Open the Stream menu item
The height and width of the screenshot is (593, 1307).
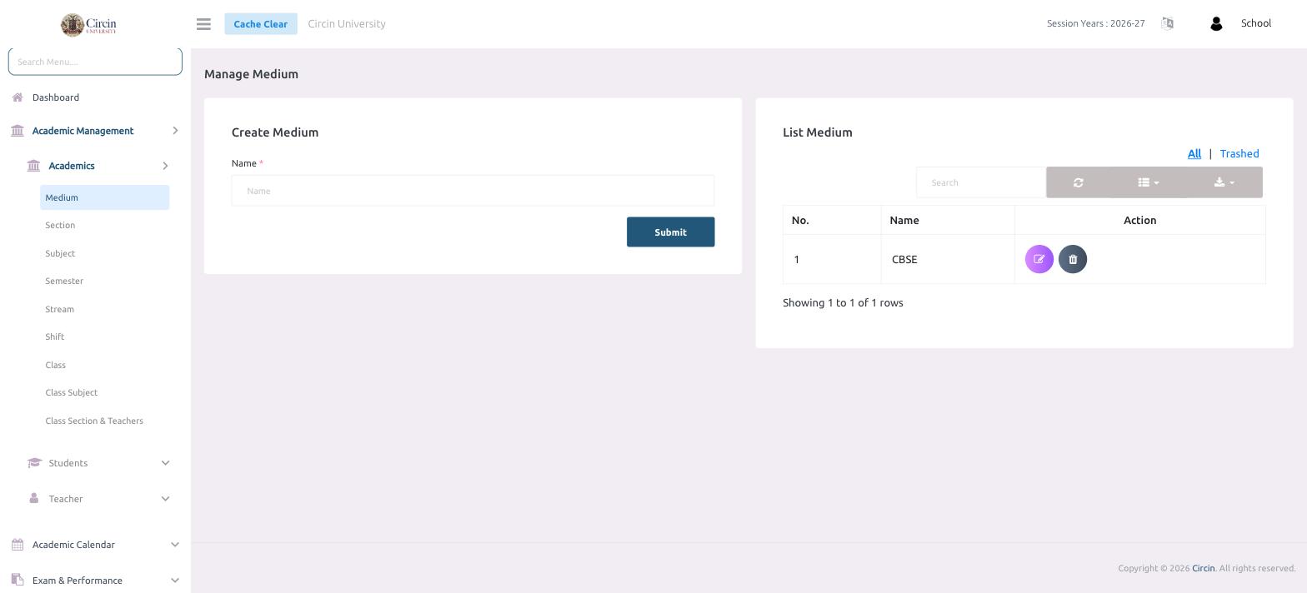tap(59, 309)
